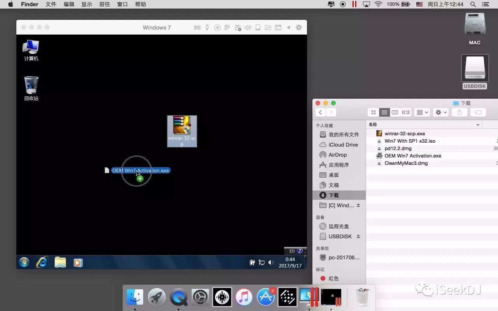
Task: Click the sound speaker icon in Parallels titlebar
Action: (248, 28)
